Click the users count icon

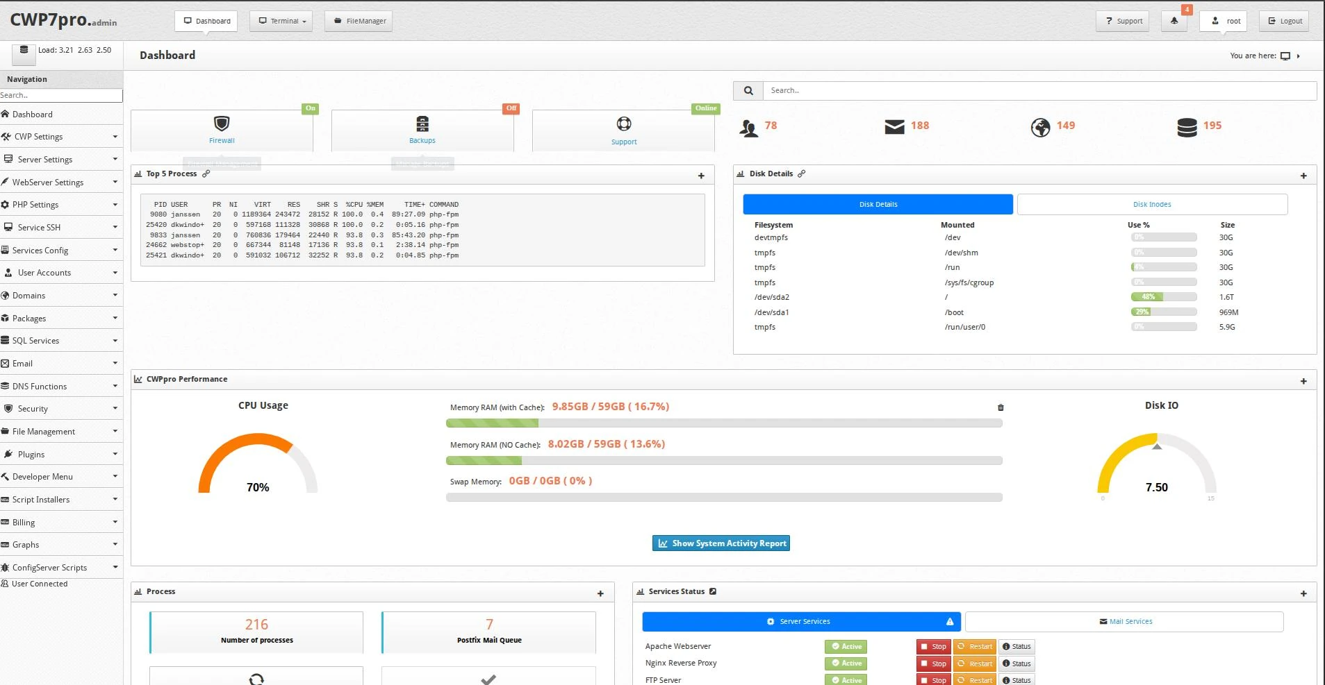[748, 128]
